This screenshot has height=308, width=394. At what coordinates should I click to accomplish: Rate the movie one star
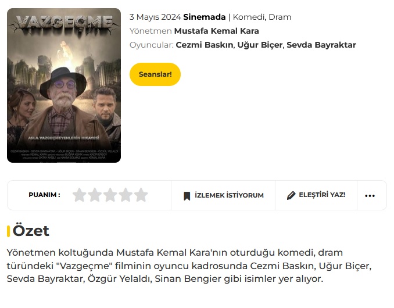coord(80,195)
